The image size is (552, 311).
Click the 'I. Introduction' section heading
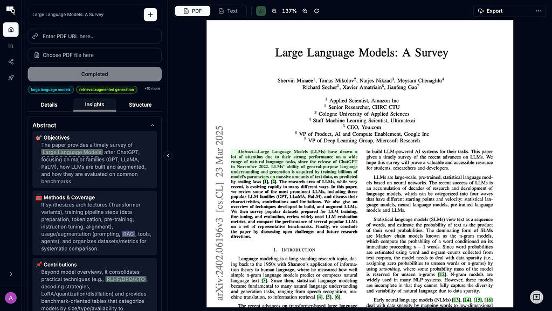pos(294,250)
